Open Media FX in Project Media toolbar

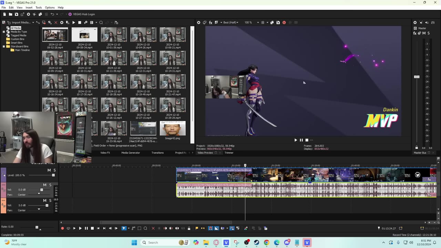click(68, 22)
